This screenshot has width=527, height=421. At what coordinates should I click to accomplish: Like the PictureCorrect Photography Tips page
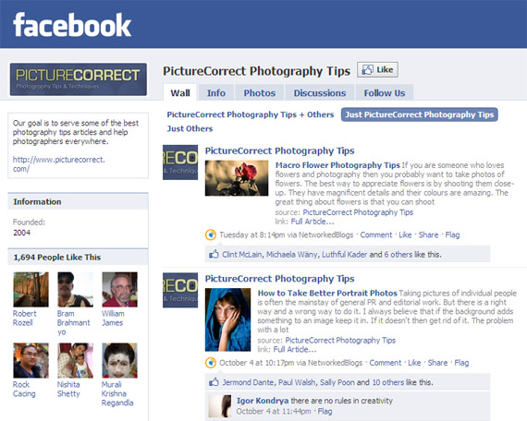click(377, 70)
